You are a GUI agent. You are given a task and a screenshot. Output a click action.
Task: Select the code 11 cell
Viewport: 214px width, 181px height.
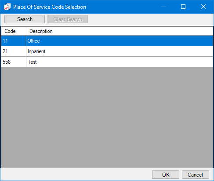[14, 41]
